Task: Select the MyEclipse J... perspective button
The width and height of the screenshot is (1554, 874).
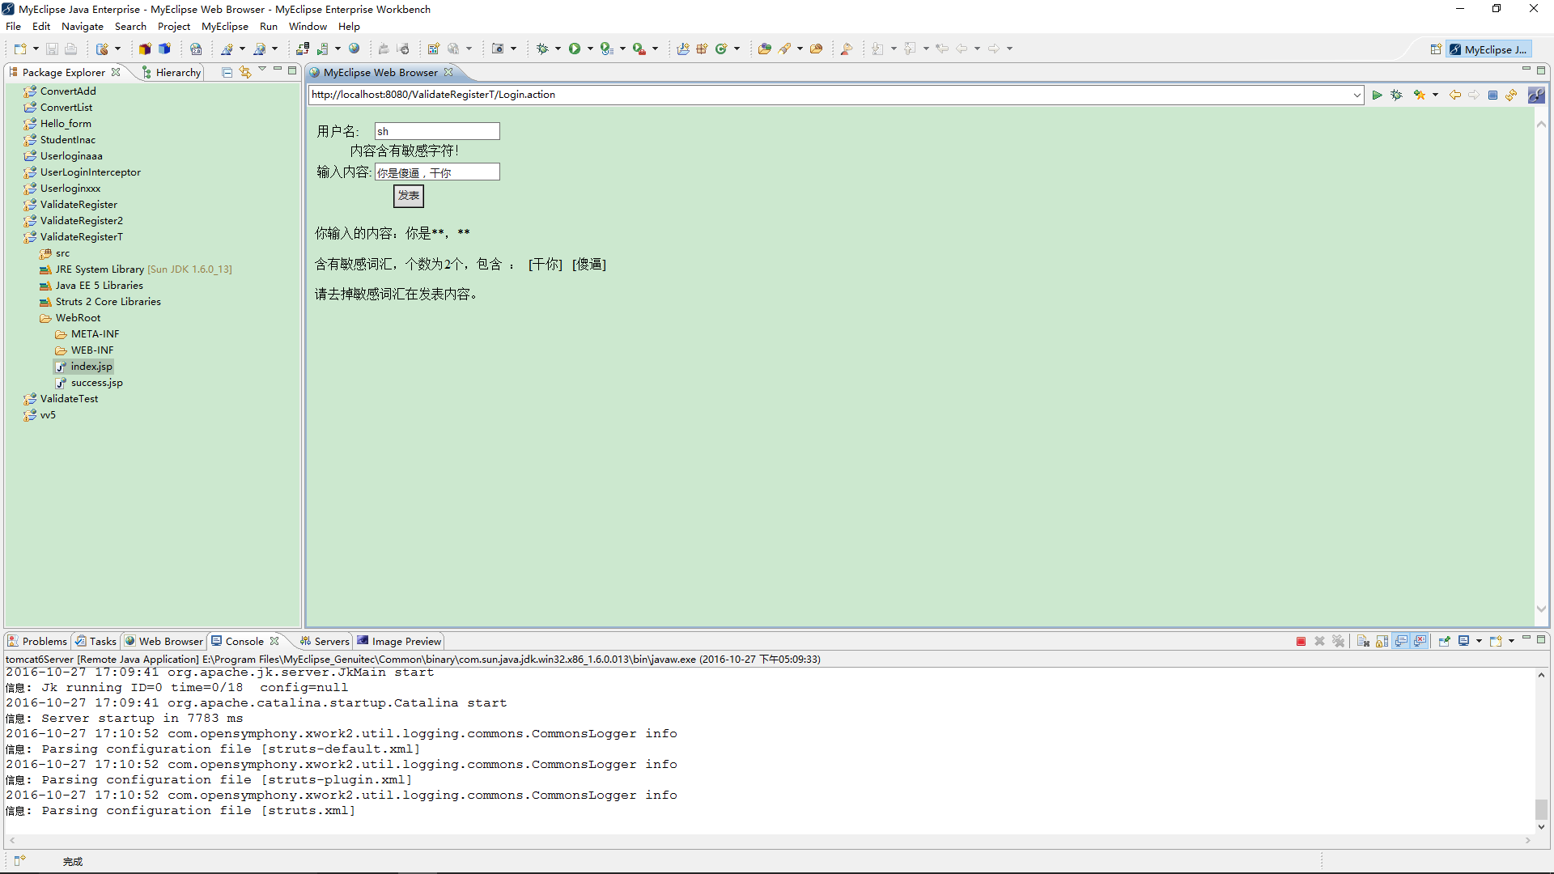Action: 1488,49
